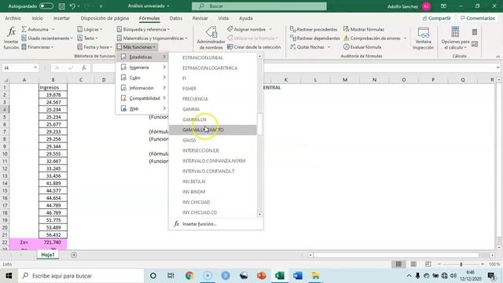Click Crear desde la selección
This screenshot has height=283, width=503.
(254, 47)
